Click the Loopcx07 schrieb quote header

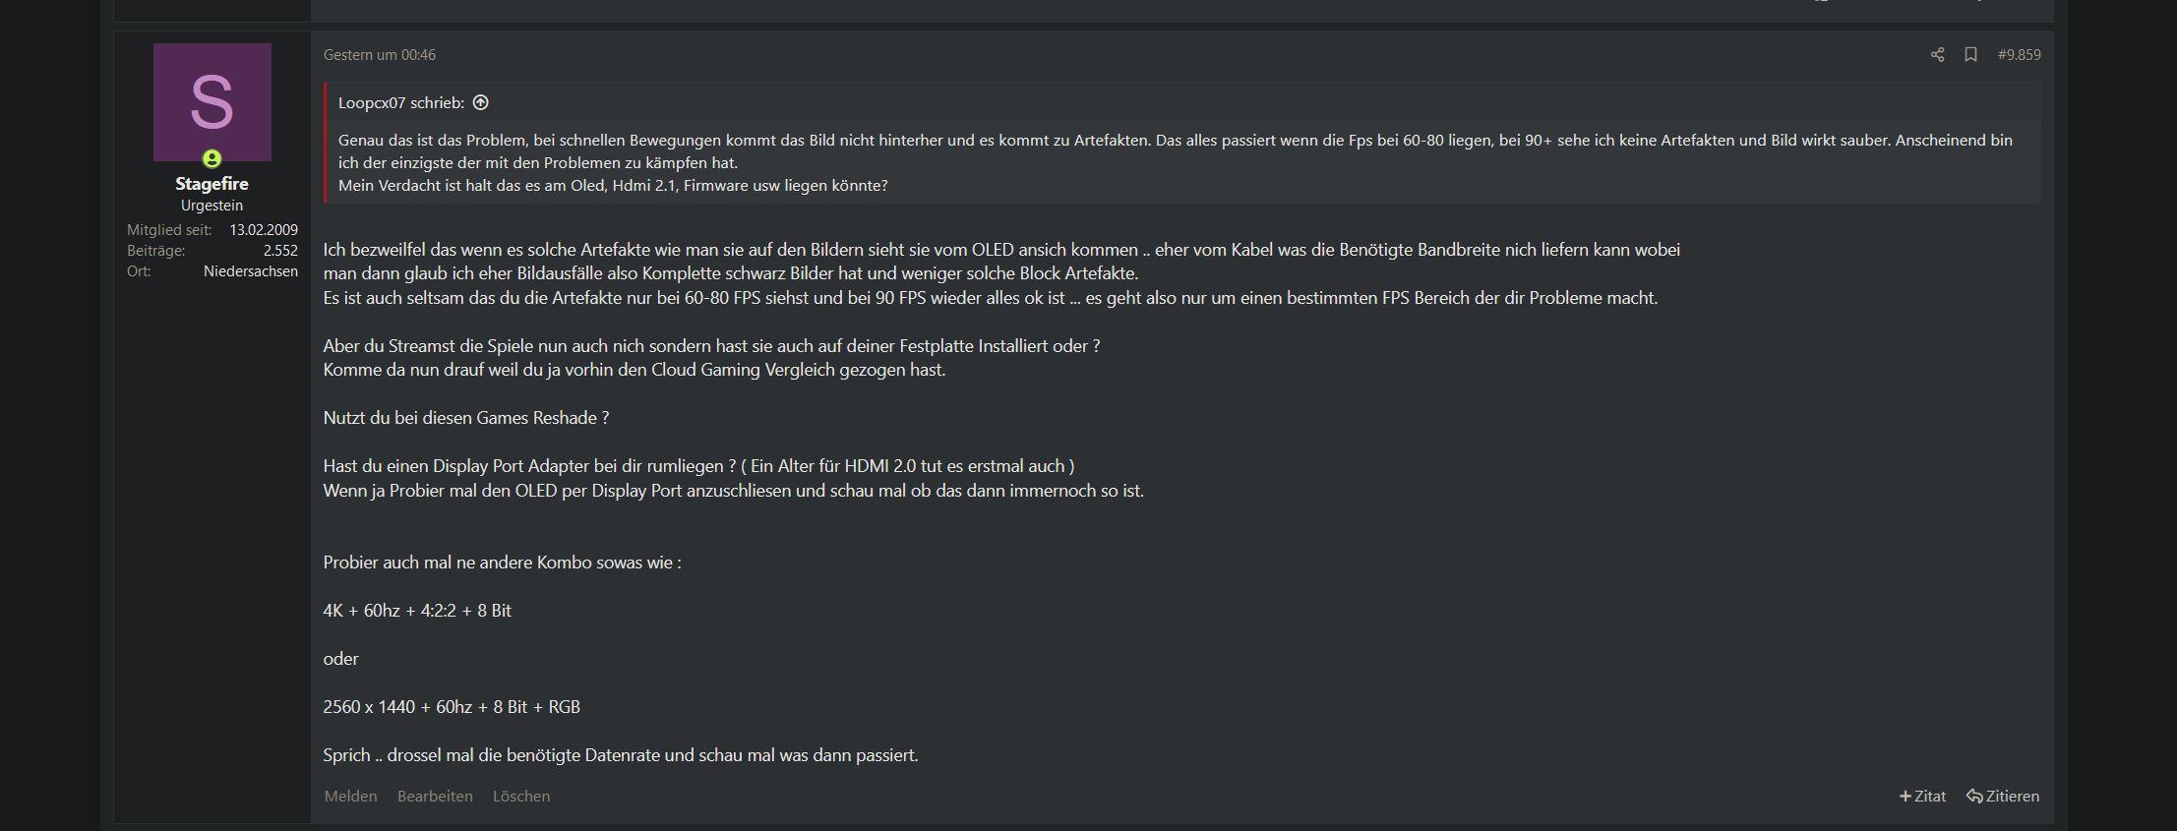tap(401, 102)
